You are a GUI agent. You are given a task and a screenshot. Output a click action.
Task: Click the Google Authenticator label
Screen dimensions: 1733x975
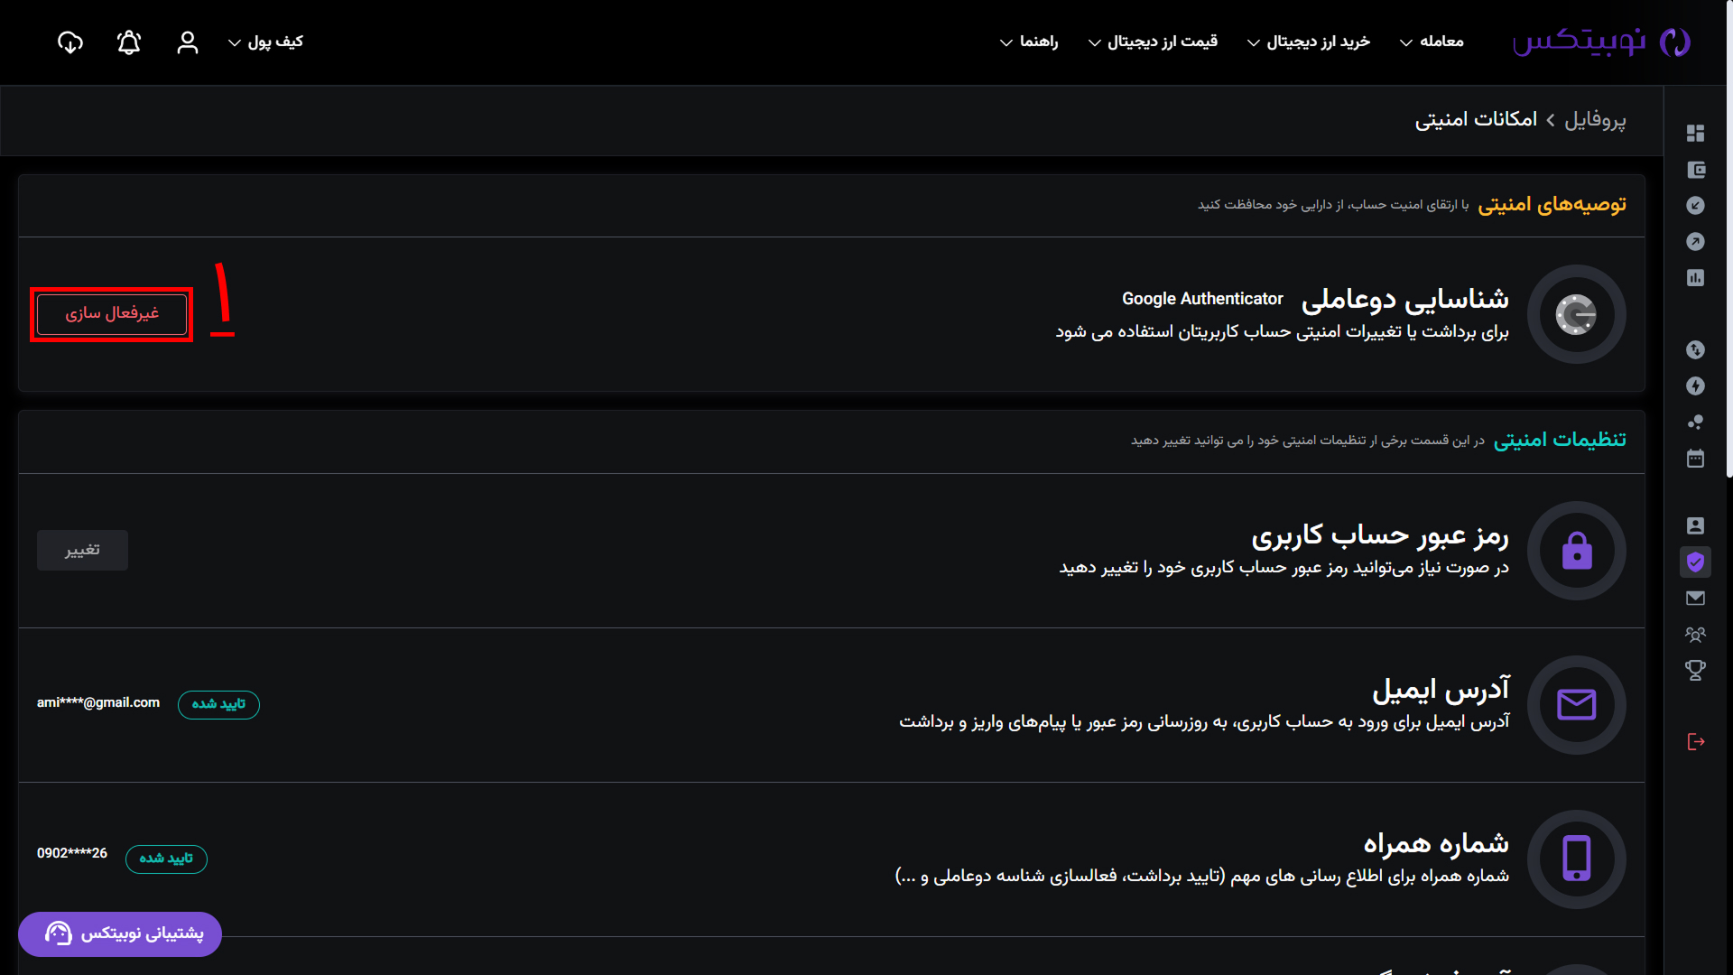[1202, 299]
